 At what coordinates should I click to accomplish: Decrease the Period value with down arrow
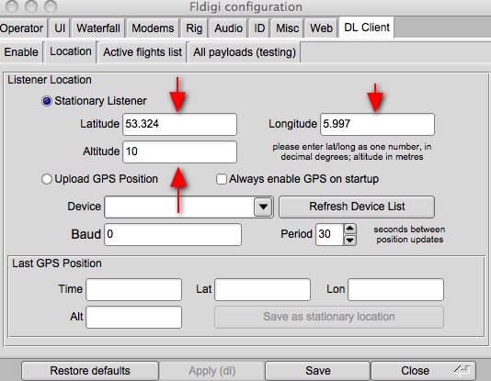[x=349, y=240]
